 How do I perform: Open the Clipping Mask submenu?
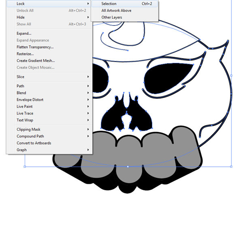[49, 130]
